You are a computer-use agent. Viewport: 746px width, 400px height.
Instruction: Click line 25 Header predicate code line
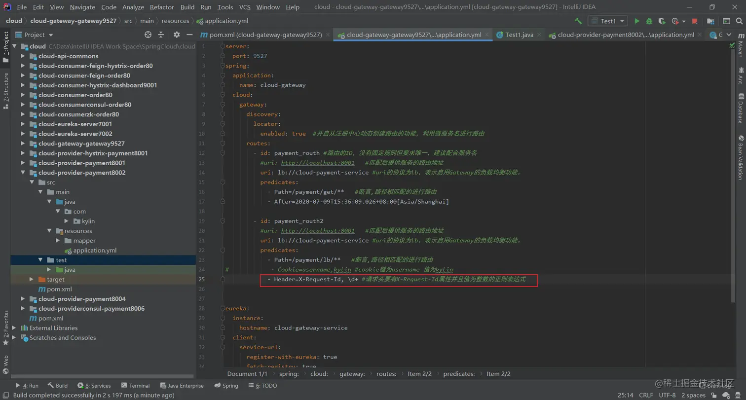pos(399,280)
